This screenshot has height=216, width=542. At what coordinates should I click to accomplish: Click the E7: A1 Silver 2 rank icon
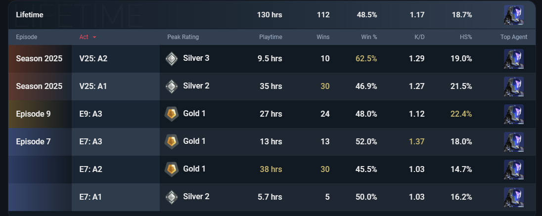point(172,197)
